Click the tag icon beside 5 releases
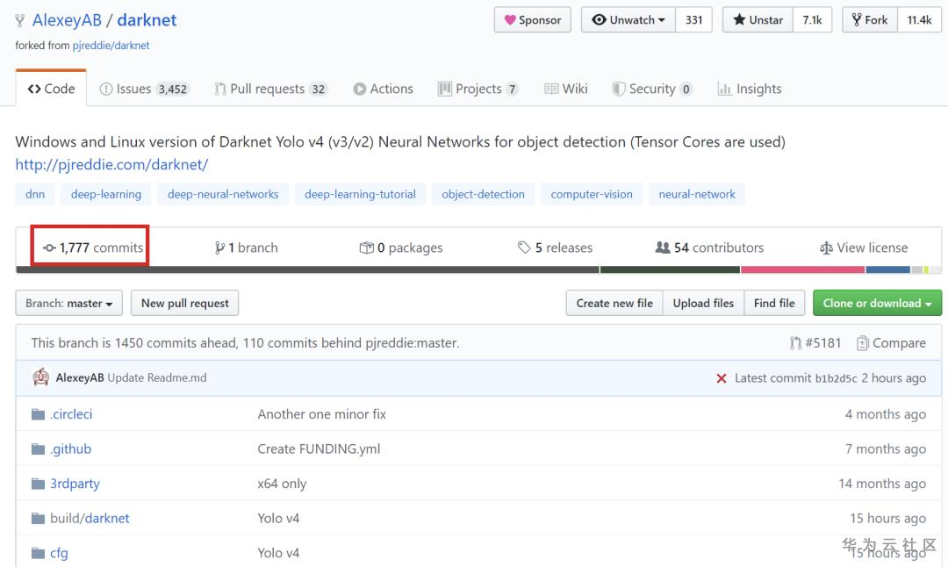Viewport: 948px width, 567px height. coord(524,248)
